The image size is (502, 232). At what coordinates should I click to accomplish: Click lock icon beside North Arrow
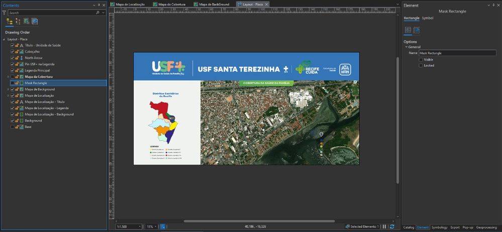17,58
